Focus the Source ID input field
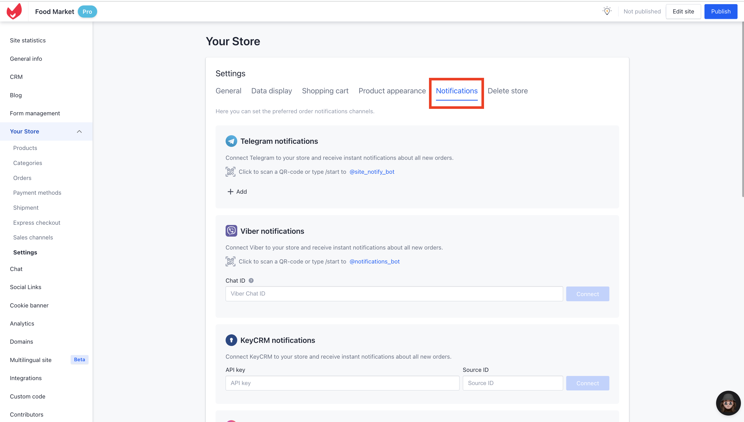 pyautogui.click(x=513, y=383)
